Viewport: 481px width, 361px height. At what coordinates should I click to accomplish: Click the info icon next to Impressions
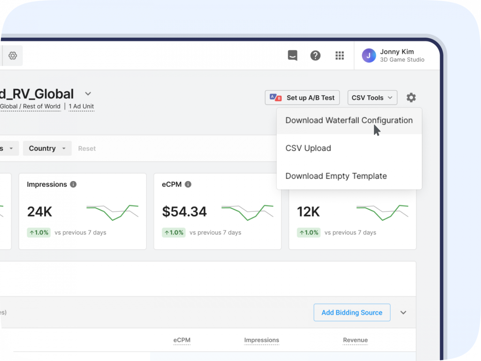tap(73, 184)
